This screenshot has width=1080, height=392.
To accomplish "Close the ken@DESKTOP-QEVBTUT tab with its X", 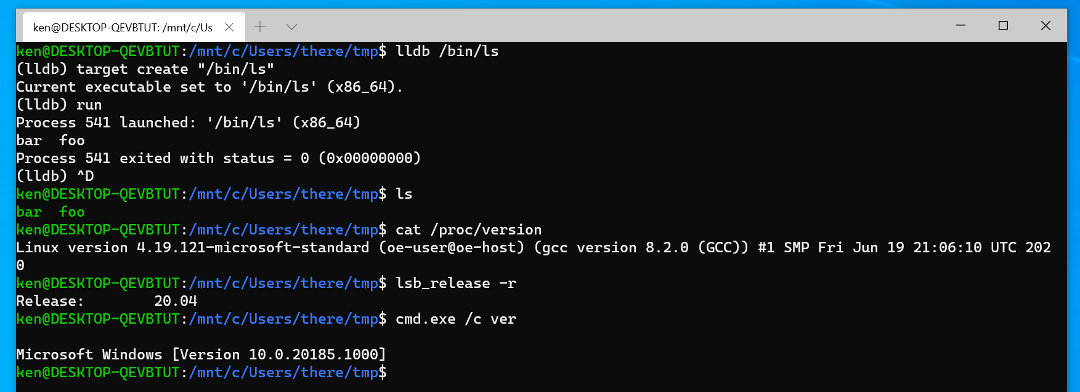I will [229, 26].
